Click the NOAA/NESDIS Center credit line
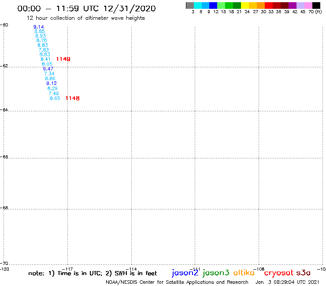326x286 pixels. [177, 282]
